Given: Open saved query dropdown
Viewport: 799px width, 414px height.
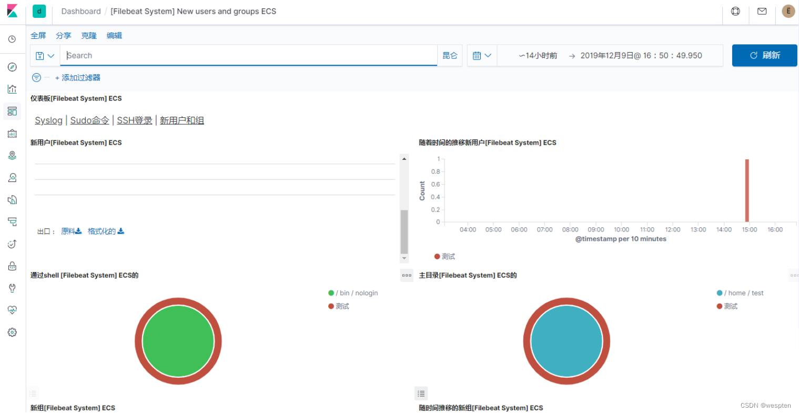Looking at the screenshot, I should (45, 55).
